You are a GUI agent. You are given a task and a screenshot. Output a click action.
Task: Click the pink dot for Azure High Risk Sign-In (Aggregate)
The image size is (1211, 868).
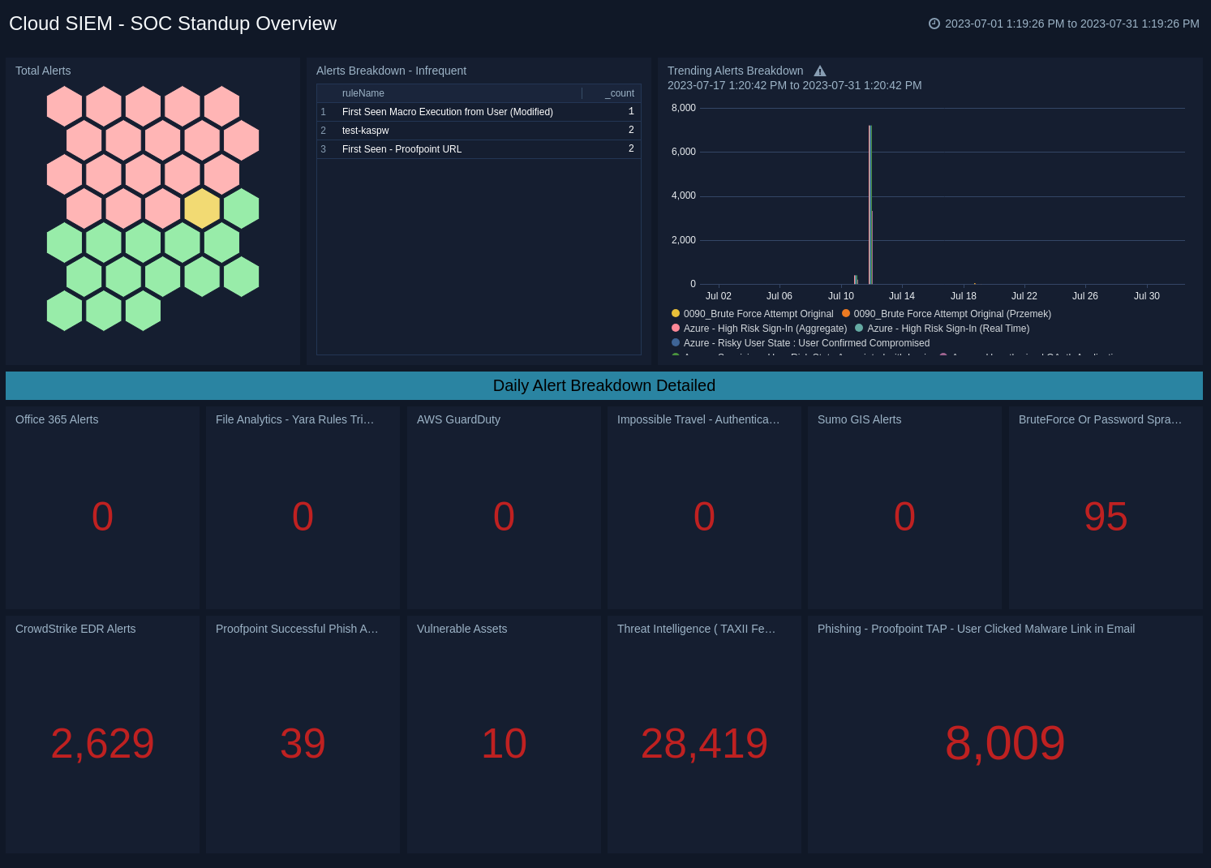point(674,329)
